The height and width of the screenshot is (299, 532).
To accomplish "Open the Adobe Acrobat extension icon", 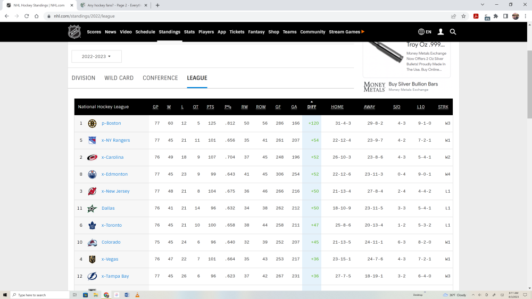I will coord(476,16).
